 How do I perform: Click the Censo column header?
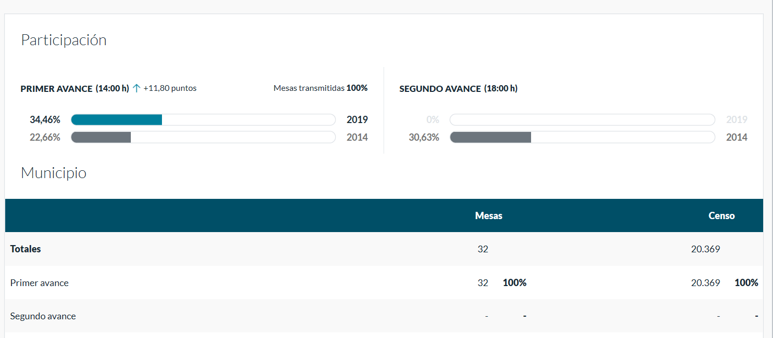722,215
